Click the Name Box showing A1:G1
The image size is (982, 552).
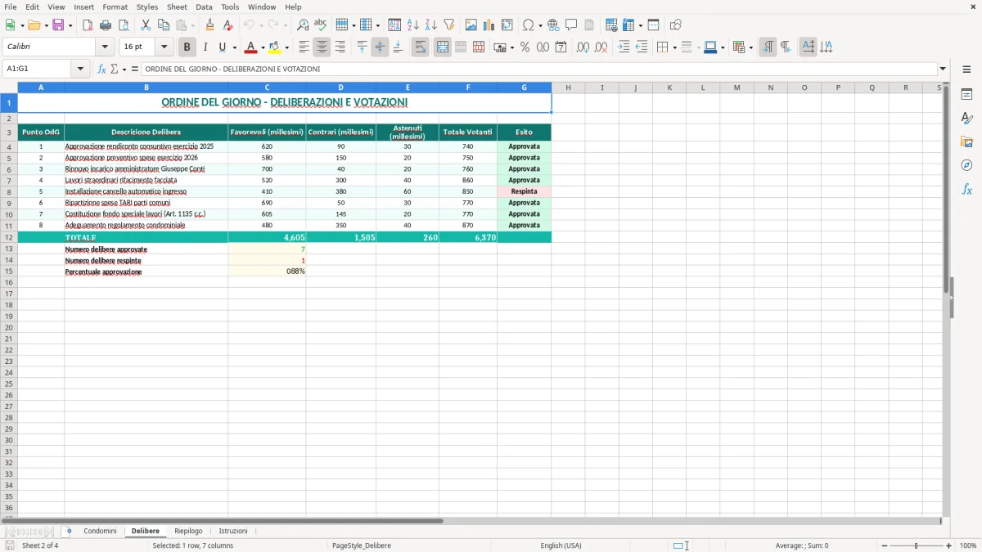(38, 70)
